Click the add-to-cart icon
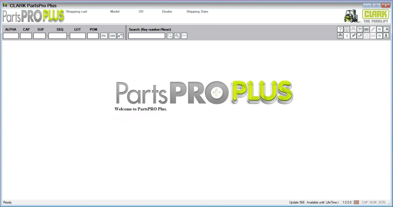The height and width of the screenshot is (207, 393). pos(360,36)
